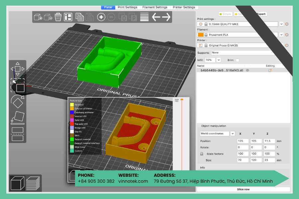Click the Add instance plus icon
The height and width of the screenshot is (199, 299).
pyautogui.click(x=101, y=17)
